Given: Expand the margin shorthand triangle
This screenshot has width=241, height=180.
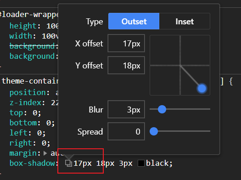Looking at the screenshot, I should click(x=45, y=153).
